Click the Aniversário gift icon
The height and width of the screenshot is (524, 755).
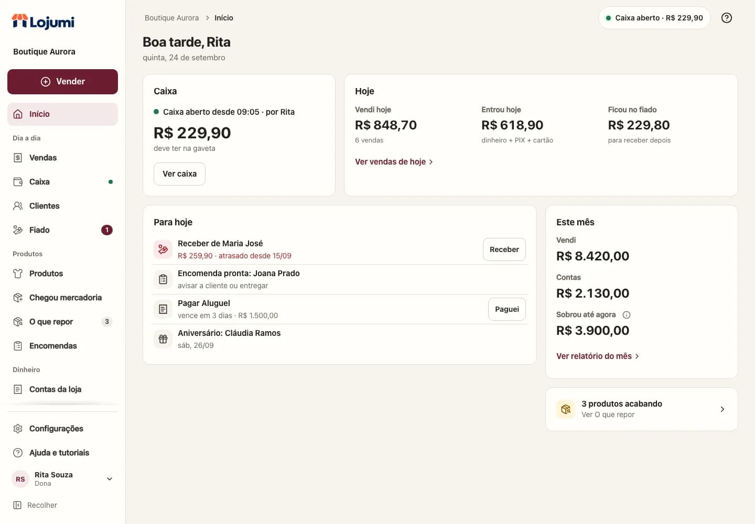(x=163, y=339)
